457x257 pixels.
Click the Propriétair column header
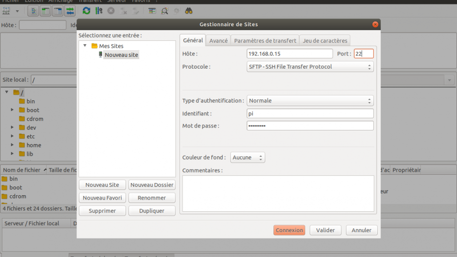pos(406,170)
